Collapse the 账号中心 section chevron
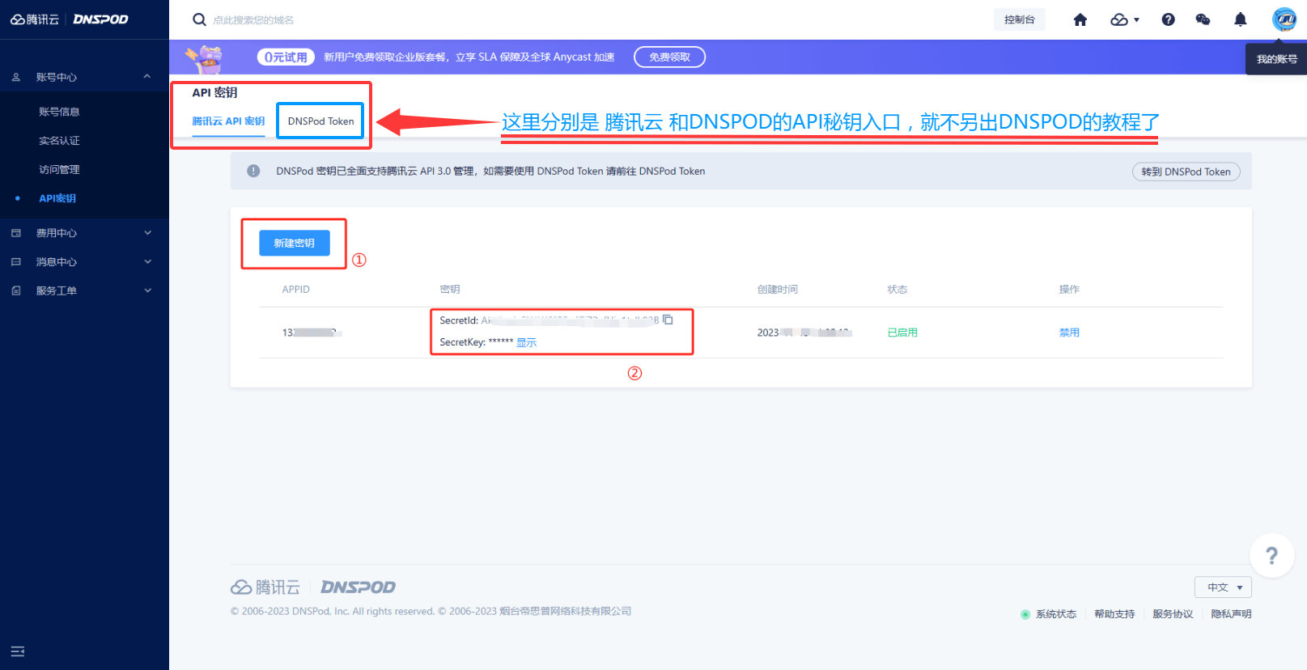The image size is (1307, 670). [x=147, y=77]
